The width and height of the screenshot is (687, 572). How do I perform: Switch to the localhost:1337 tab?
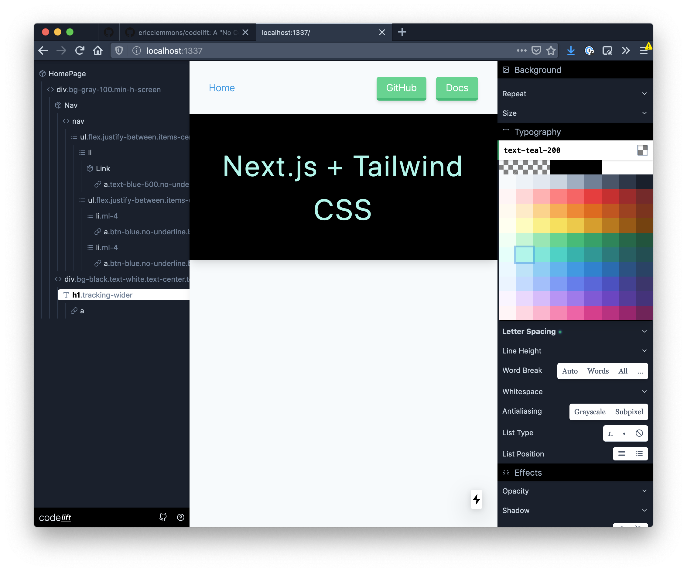point(324,32)
